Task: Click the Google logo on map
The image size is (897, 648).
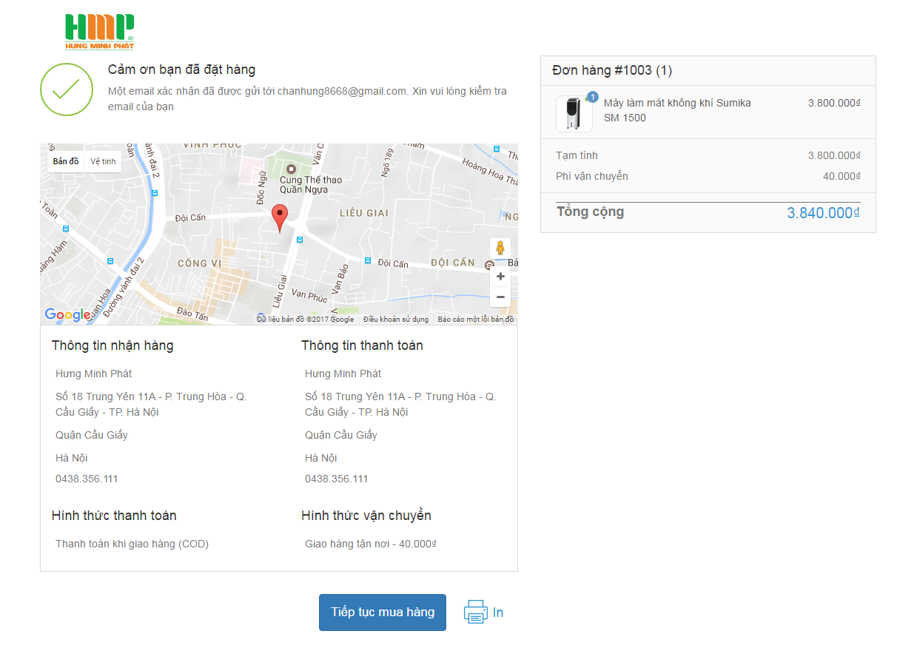Action: [x=67, y=314]
